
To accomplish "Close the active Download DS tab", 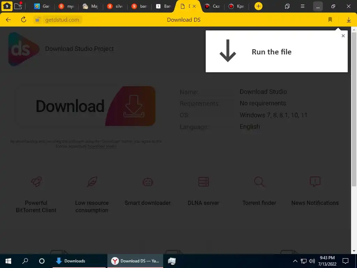I will (x=194, y=6).
